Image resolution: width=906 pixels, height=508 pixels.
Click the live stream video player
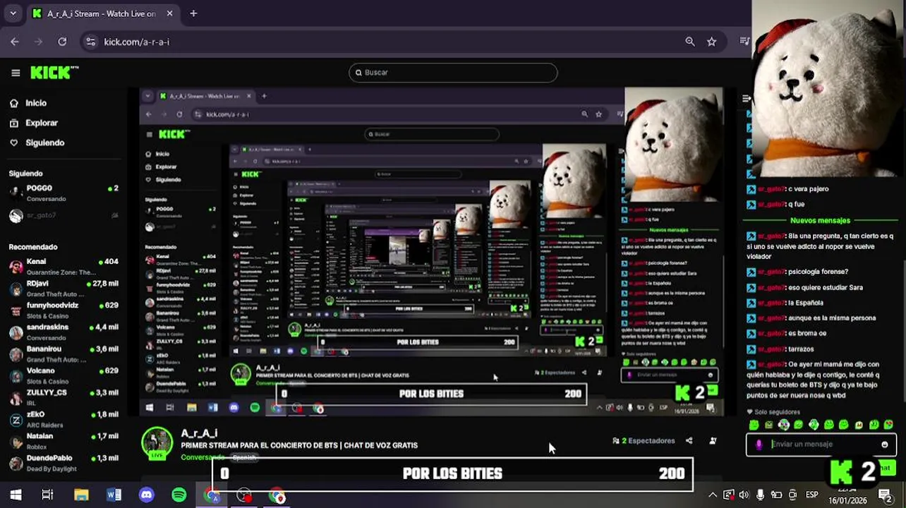pos(432,252)
